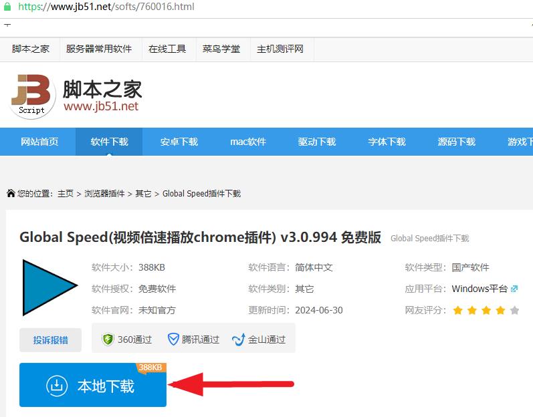Click the 360 green shield icon
The width and height of the screenshot is (533, 417).
[x=108, y=339]
